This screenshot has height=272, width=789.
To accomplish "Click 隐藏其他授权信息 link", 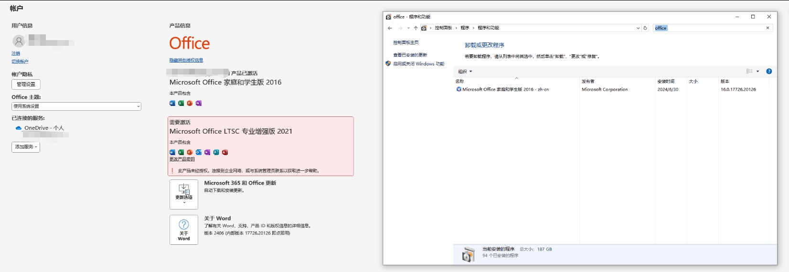I will tap(186, 60).
